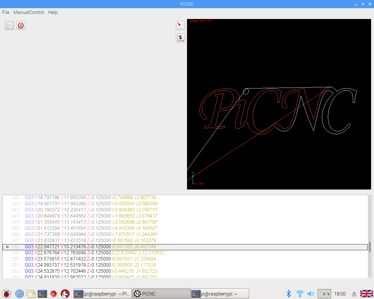Click the G-code list scrollbar thumb

click(x=370, y=247)
